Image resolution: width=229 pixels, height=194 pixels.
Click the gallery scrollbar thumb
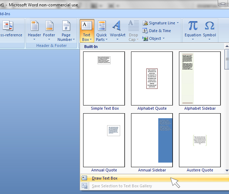[x=227, y=59]
